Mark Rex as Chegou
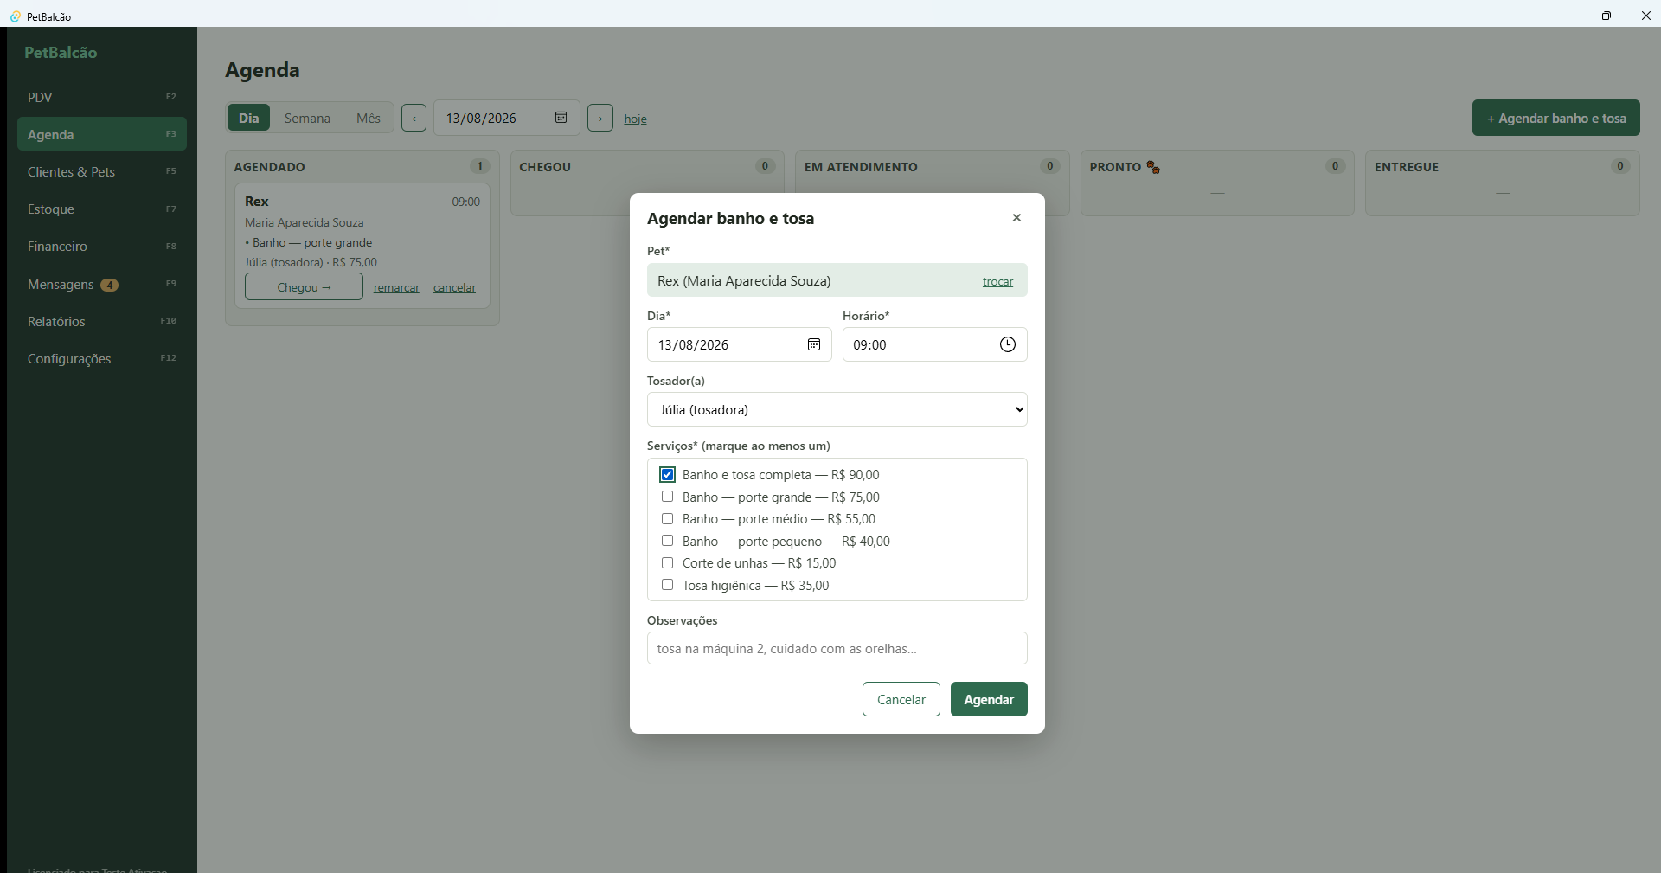The height and width of the screenshot is (873, 1661). pos(304,286)
